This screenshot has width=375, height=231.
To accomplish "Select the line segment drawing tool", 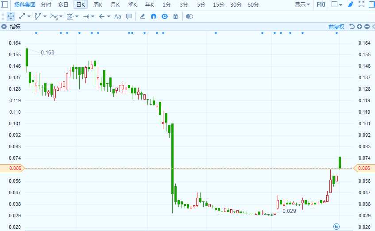I will [22, 16].
